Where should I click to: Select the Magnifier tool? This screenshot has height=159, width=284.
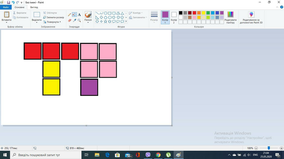(x=79, y=20)
